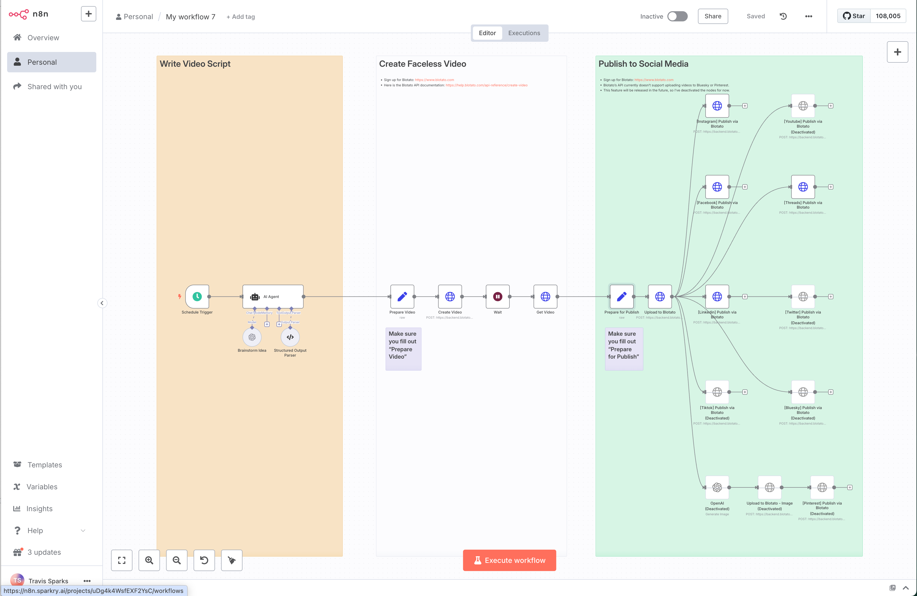Select the Get Video node
Screen dimensions: 917x596
546,296
